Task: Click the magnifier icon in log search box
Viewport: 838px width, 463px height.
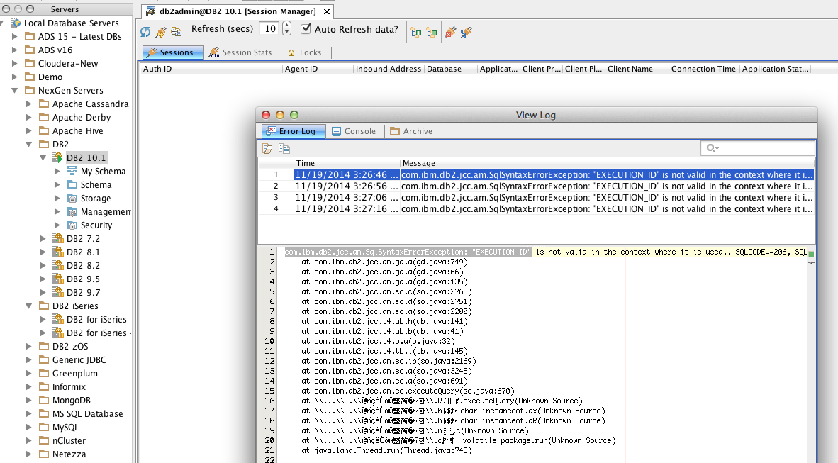Action: (711, 148)
